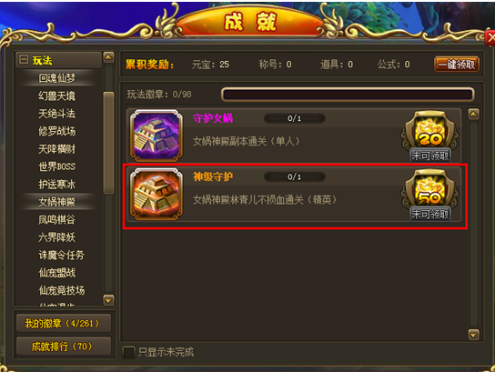Click down arrow of achievement list scrollbar

(x=473, y=335)
